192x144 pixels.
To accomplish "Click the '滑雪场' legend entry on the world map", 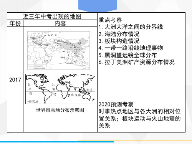I will point(33,102).
